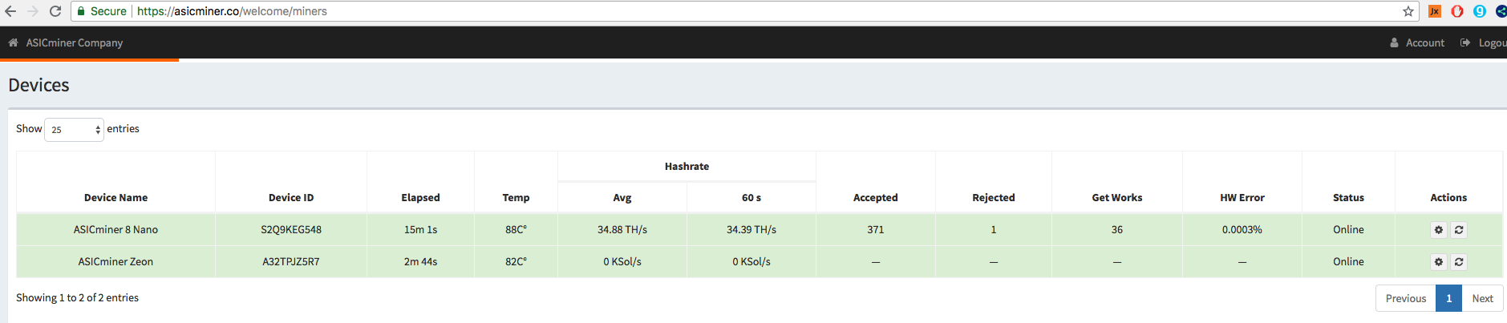This screenshot has height=323, width=1507.
Task: Click the Devices page heading
Action: click(x=38, y=85)
